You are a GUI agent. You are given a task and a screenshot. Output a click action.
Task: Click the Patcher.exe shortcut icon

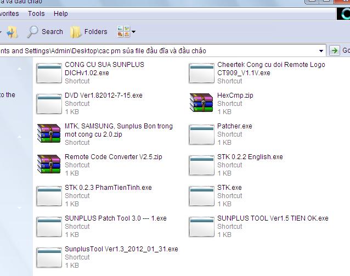[201, 134]
